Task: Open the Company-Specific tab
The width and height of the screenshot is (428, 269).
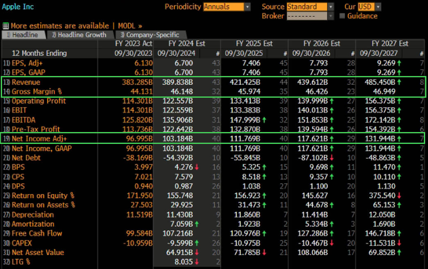Action: coord(150,35)
